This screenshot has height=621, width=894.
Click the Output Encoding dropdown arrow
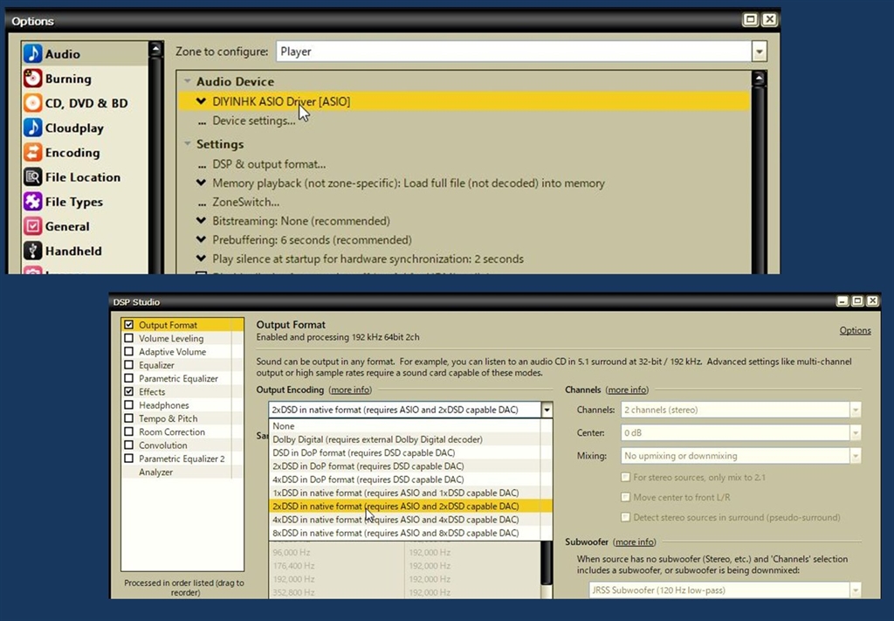(x=547, y=410)
